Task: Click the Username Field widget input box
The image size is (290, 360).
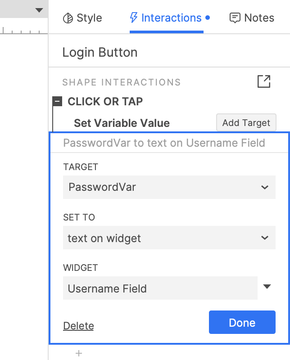Action: [160, 288]
